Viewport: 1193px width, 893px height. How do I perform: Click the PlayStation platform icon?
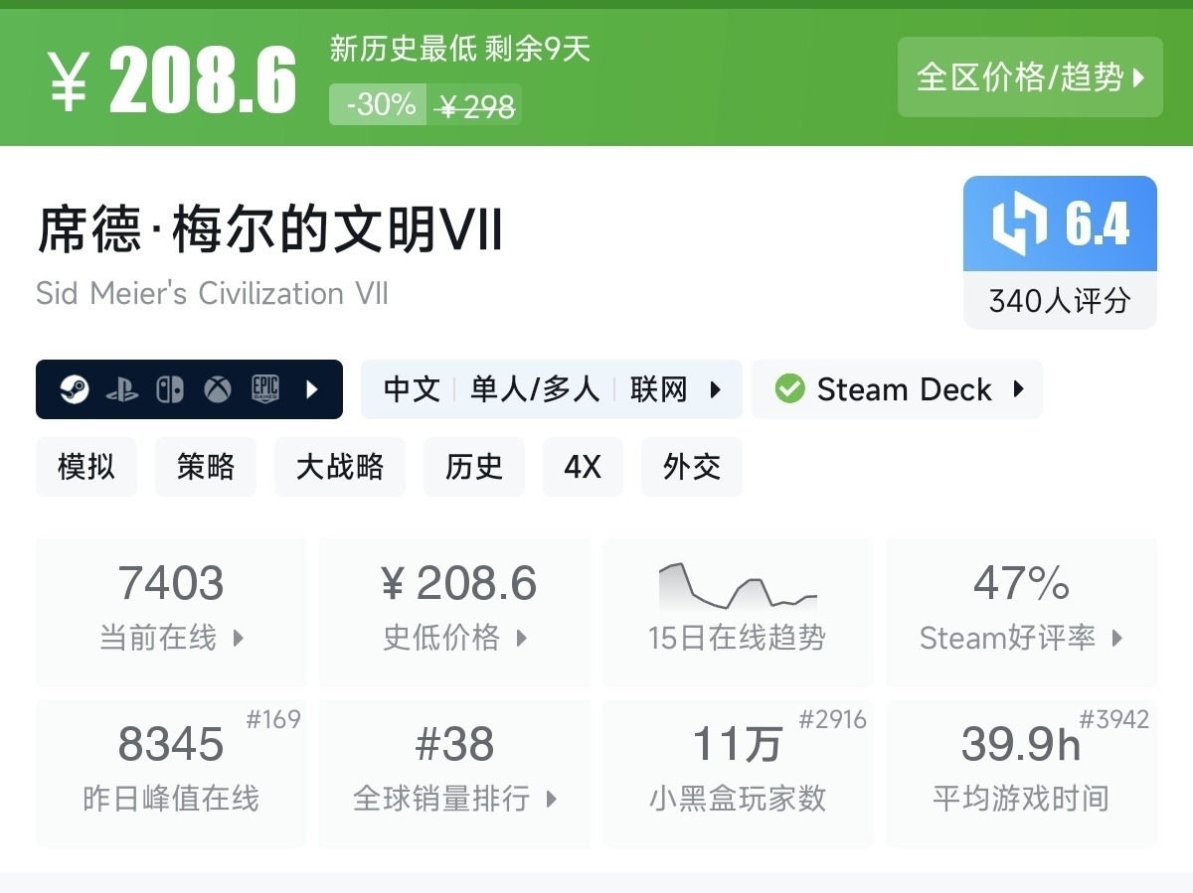121,389
